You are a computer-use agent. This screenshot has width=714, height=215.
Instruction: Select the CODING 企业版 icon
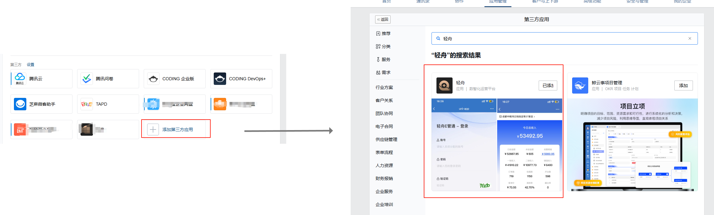point(153,79)
